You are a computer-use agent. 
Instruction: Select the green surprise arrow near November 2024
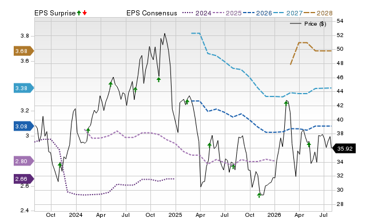(x=159, y=80)
